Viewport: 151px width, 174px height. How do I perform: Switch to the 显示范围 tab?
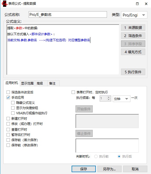point(27,83)
